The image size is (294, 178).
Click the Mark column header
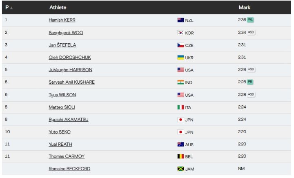point(244,7)
